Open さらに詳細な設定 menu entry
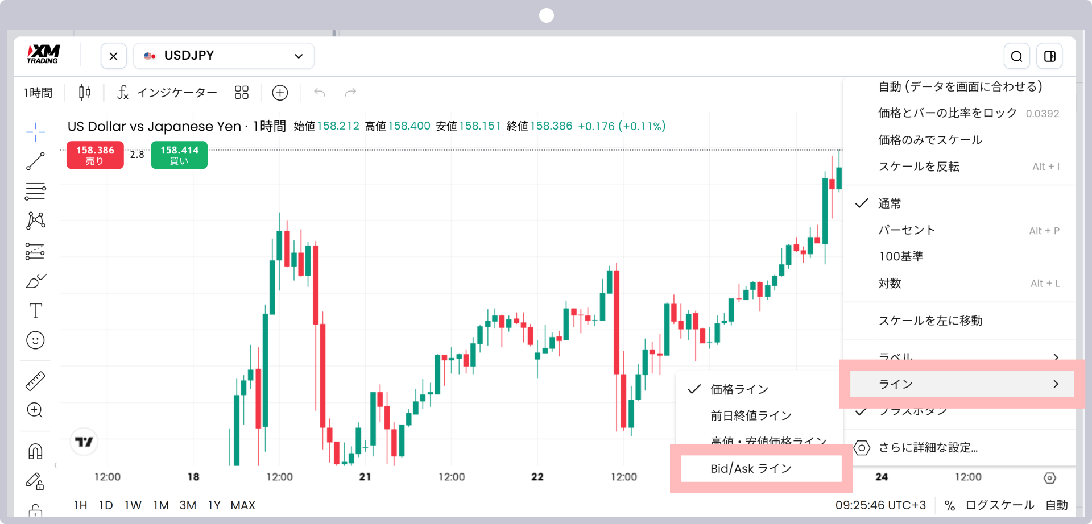The image size is (1092, 524). point(959,448)
